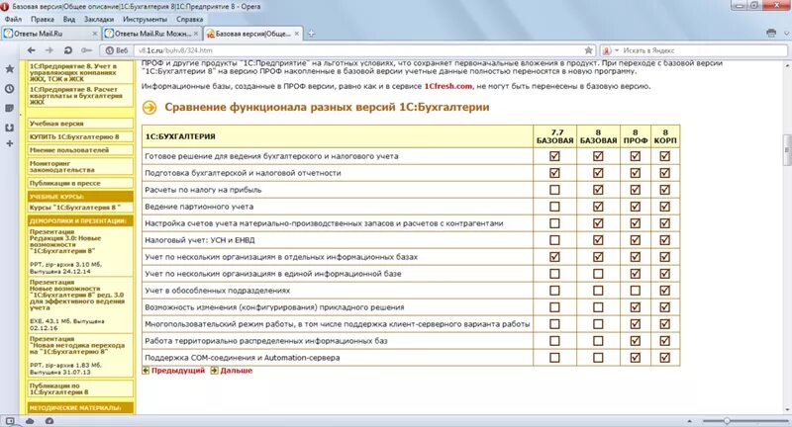Open the zoom dropdown arrow in the status bar
The width and height of the screenshot is (792, 427).
tap(689, 421)
